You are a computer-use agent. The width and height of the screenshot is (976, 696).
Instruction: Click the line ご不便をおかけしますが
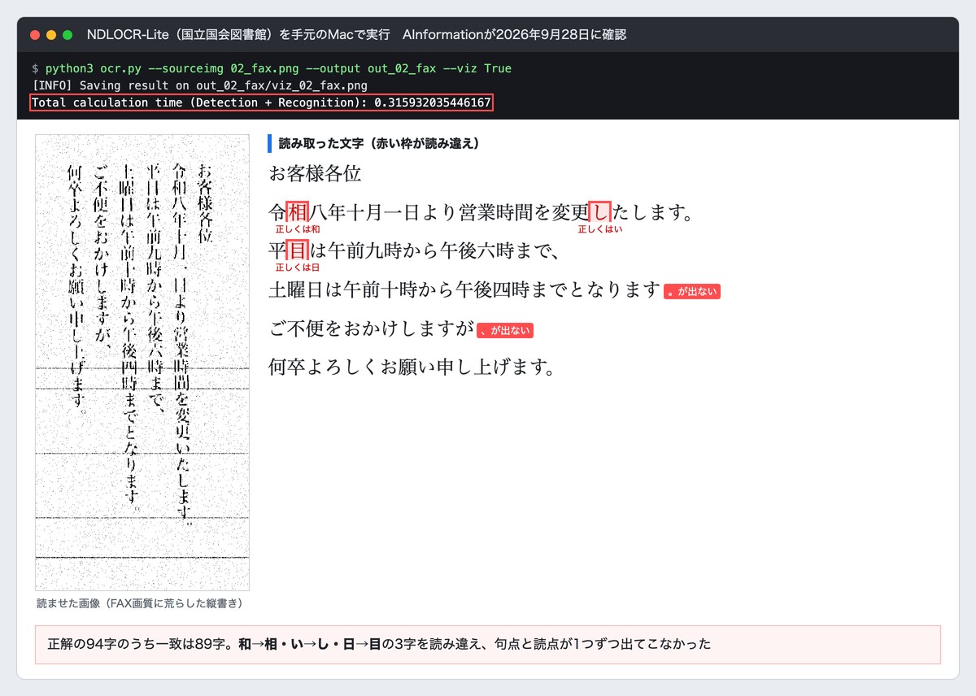tap(371, 328)
